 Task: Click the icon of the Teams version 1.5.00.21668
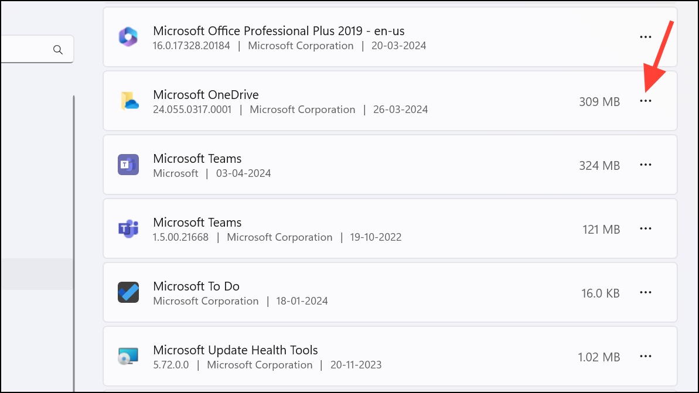pyautogui.click(x=128, y=228)
